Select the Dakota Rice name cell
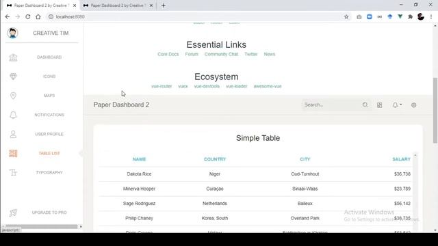 tap(139, 174)
